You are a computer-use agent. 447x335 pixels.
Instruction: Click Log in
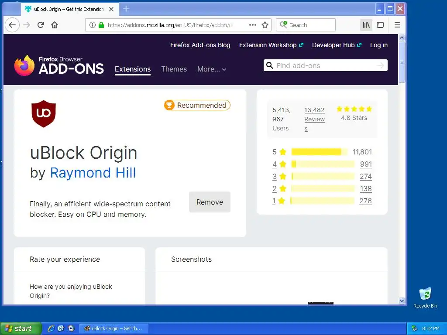379,45
